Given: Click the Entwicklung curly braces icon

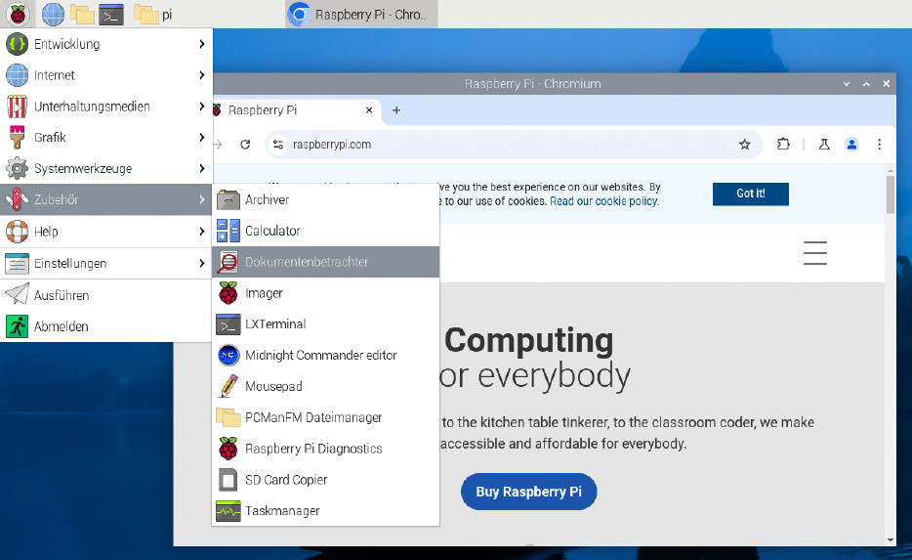Looking at the screenshot, I should [17, 44].
